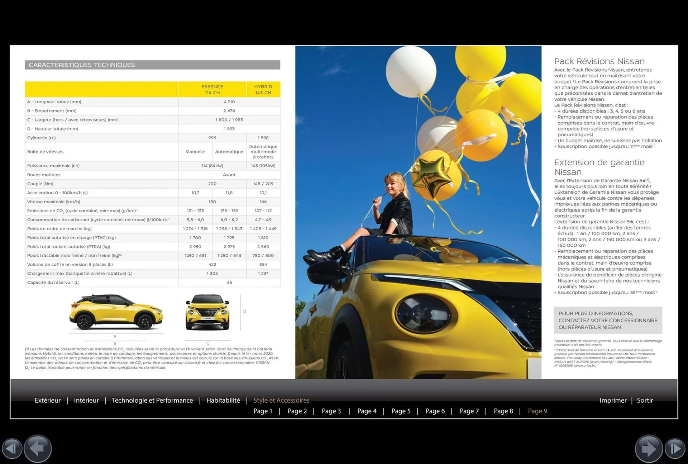Select Page 5
The height and width of the screenshot is (464, 688).
coord(401,411)
